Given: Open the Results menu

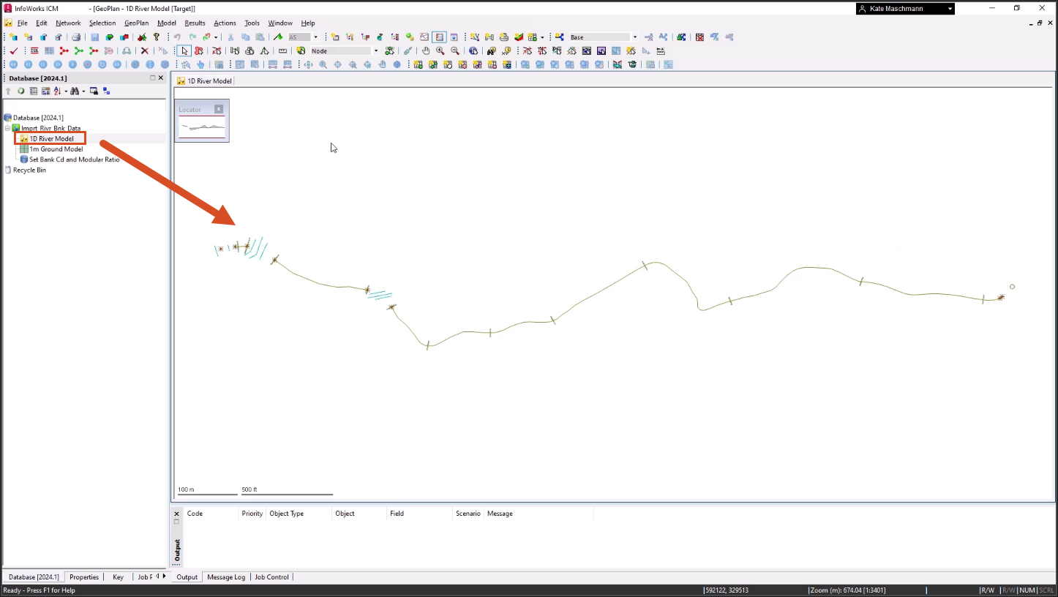Looking at the screenshot, I should pyautogui.click(x=195, y=23).
